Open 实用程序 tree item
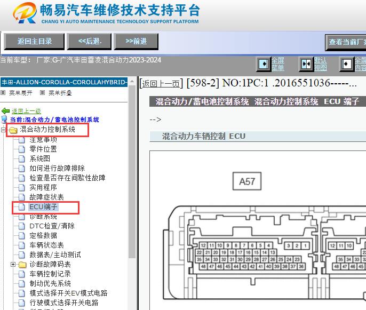 pyautogui.click(x=43, y=187)
